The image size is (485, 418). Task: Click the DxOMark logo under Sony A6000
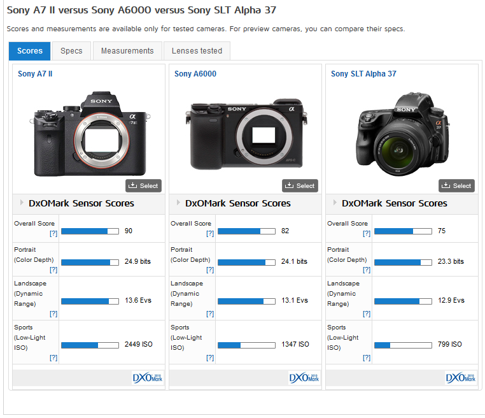pyautogui.click(x=304, y=377)
